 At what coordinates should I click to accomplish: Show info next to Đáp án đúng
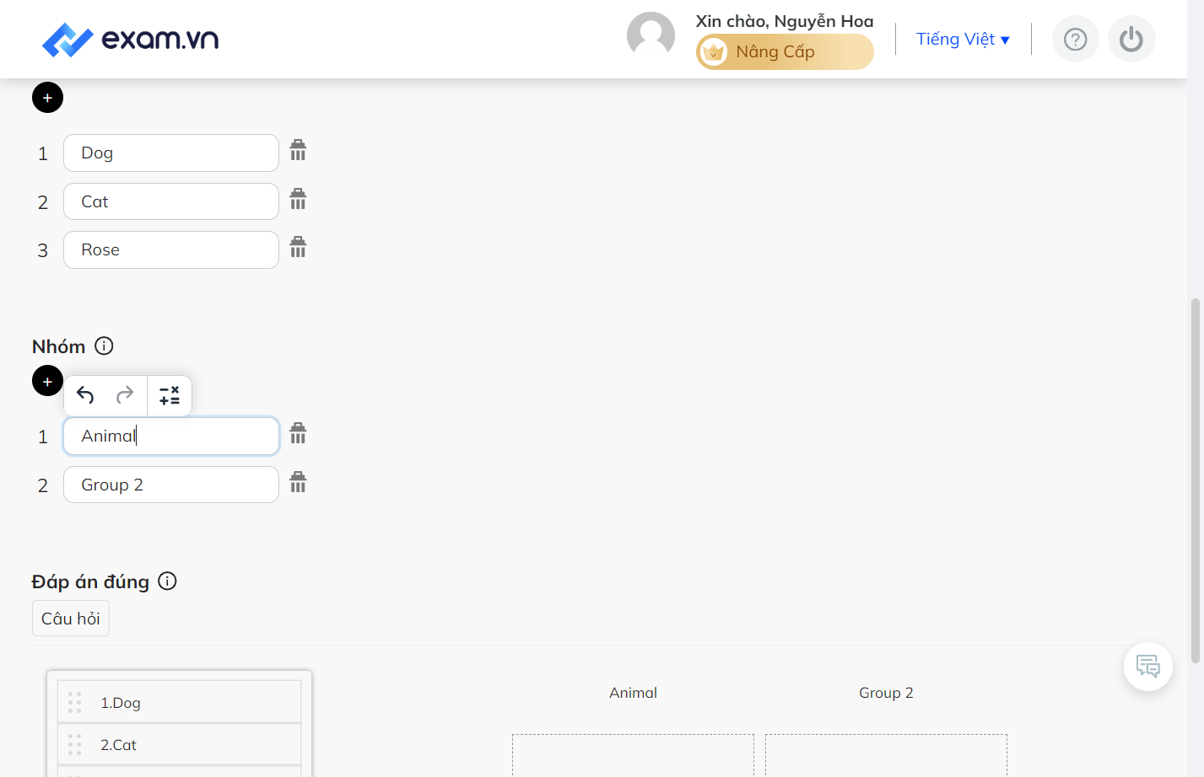coord(167,581)
